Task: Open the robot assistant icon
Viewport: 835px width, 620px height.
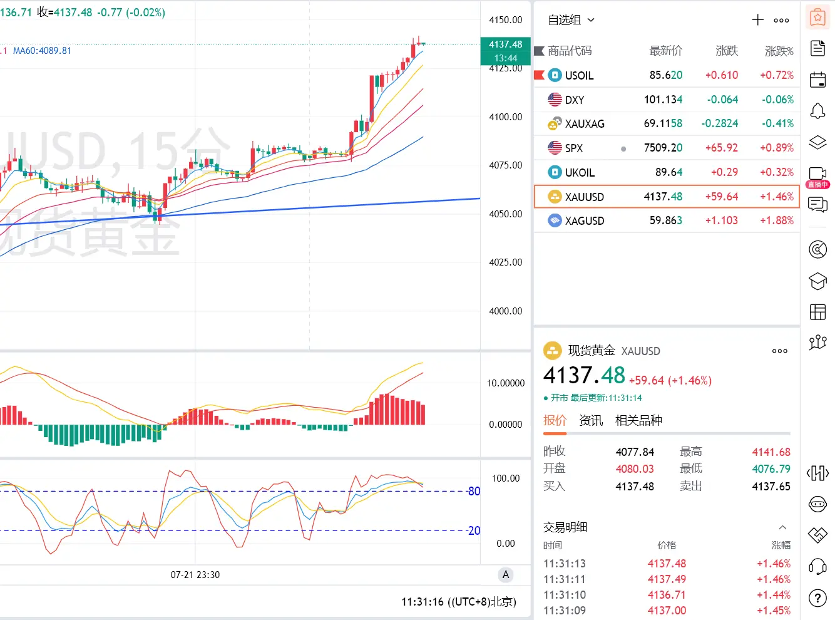Action: [x=817, y=504]
